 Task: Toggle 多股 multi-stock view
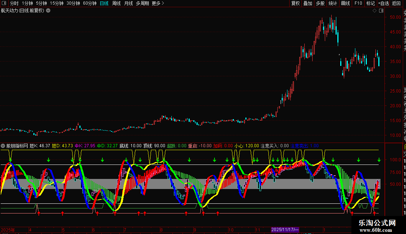pyautogui.click(x=320, y=3)
